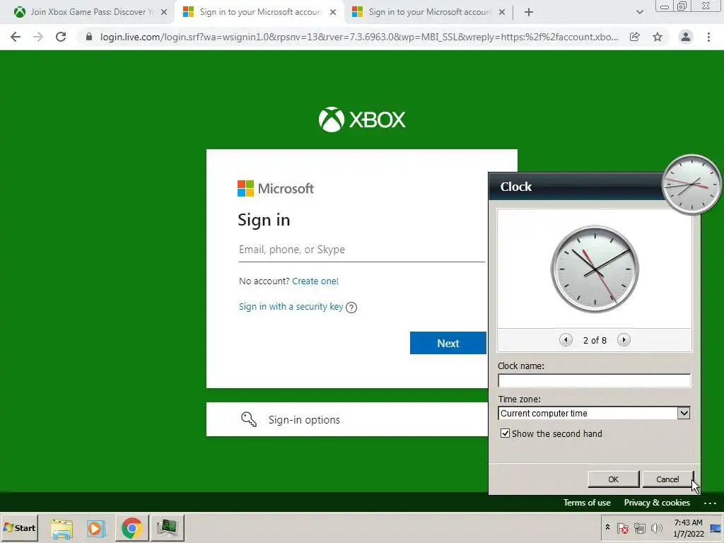Click the Xbox logo above the sign-in card
The height and width of the screenshot is (543, 724).
(x=362, y=119)
